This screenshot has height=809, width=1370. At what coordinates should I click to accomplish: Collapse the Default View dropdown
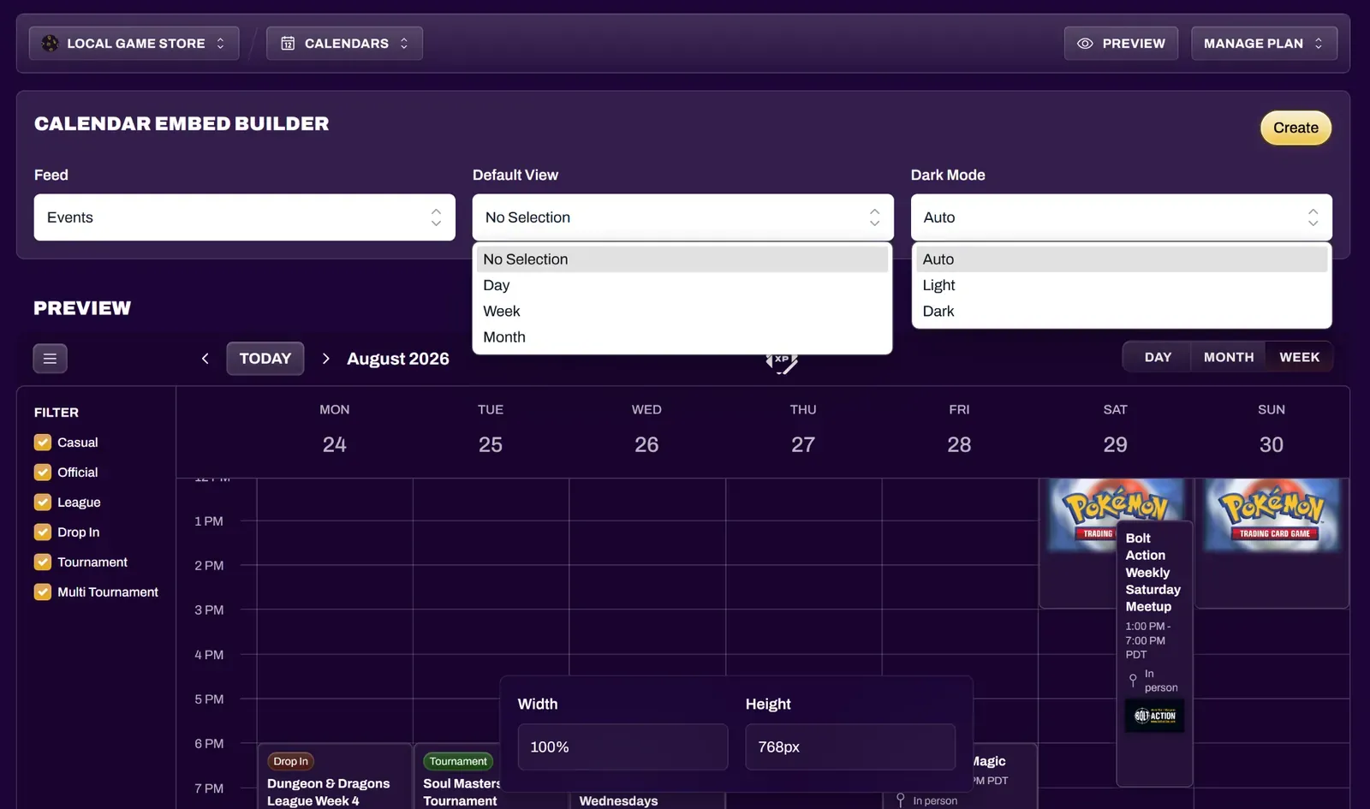pyautogui.click(x=683, y=217)
